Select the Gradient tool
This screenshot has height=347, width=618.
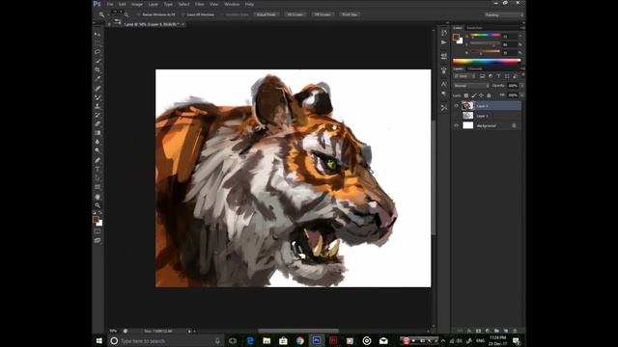coord(98,133)
